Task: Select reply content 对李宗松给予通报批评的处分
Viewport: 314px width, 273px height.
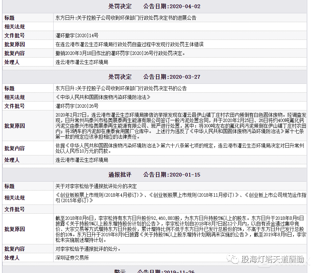Action: pyautogui.click(x=88, y=249)
